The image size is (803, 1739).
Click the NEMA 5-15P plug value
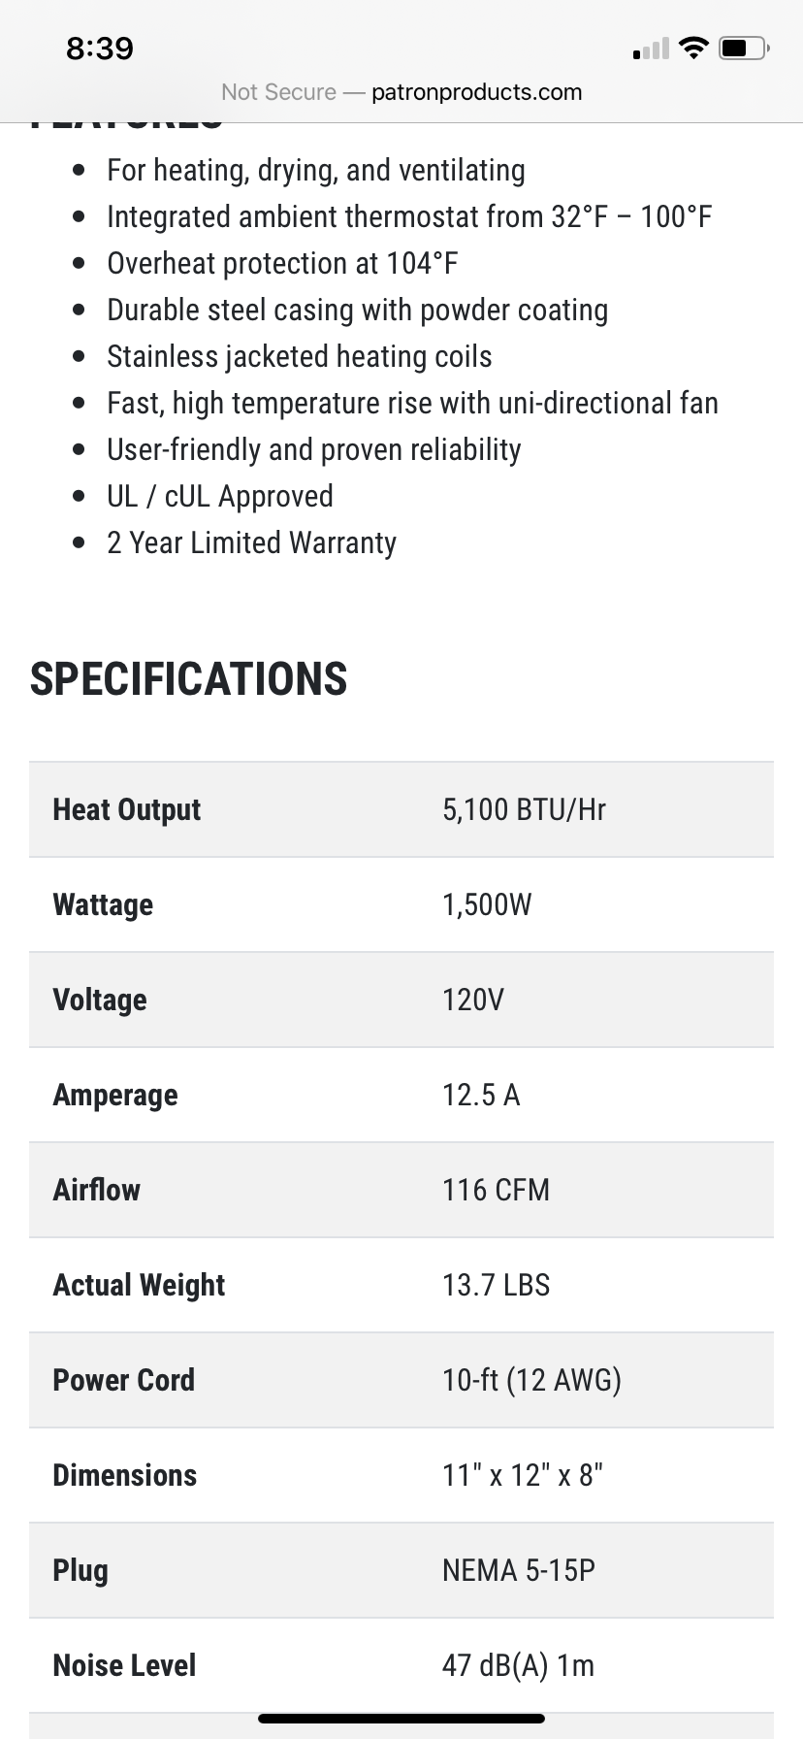[x=519, y=1570]
